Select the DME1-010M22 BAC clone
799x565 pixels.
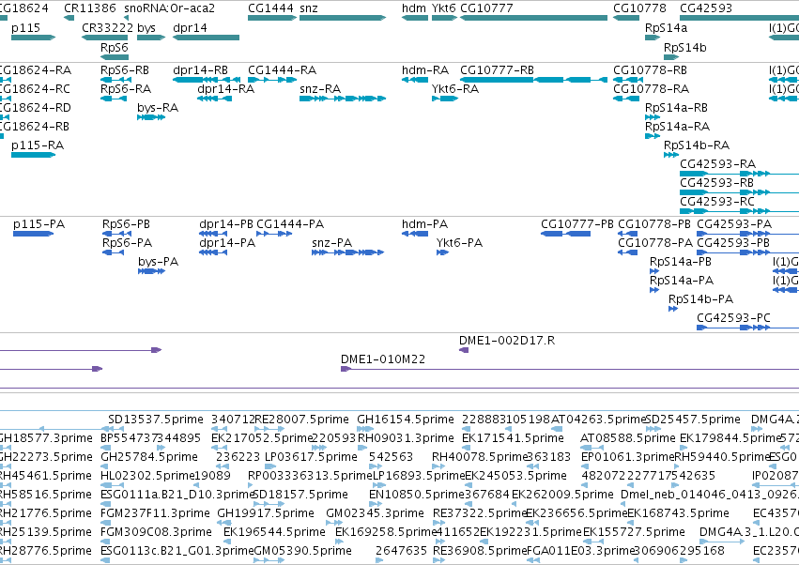(x=570, y=369)
